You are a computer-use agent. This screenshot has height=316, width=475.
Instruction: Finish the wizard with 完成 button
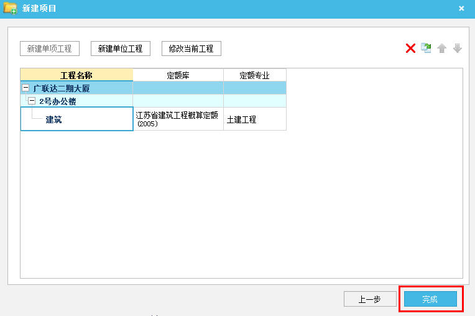pos(430,299)
